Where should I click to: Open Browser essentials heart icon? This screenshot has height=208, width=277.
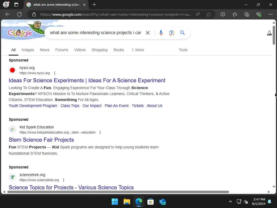tap(259, 14)
